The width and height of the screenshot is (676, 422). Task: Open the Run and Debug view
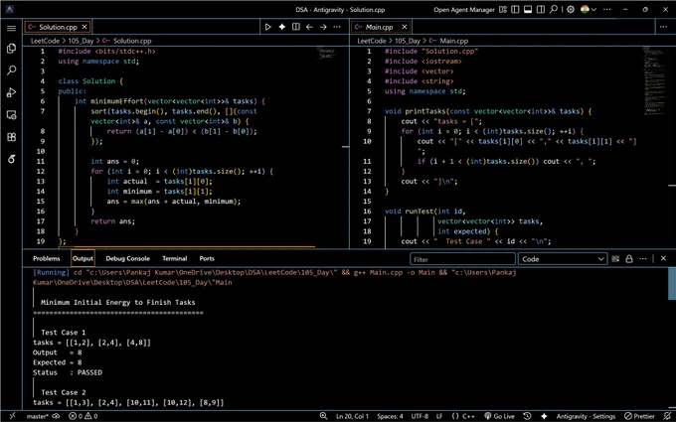pos(11,92)
